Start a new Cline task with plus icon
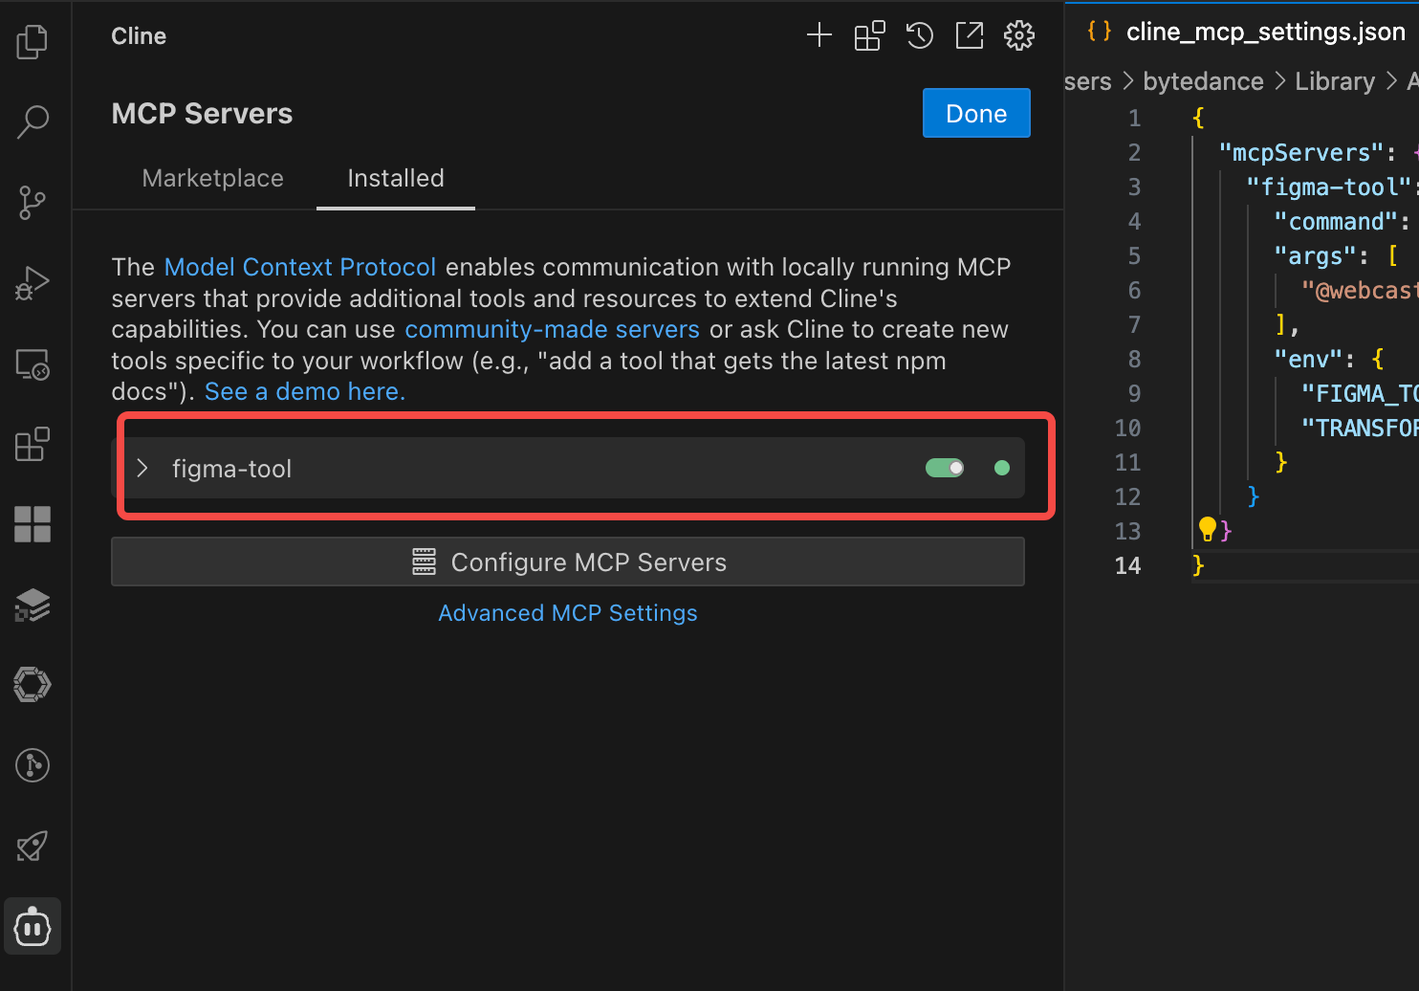The image size is (1419, 991). [x=819, y=36]
